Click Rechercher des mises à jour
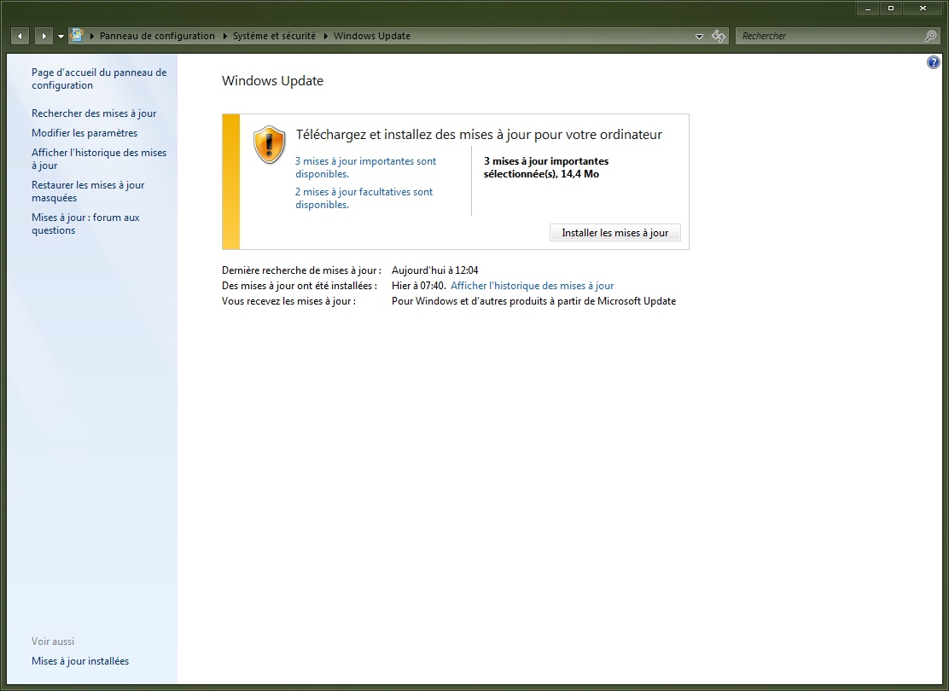The image size is (949, 691). (x=94, y=113)
